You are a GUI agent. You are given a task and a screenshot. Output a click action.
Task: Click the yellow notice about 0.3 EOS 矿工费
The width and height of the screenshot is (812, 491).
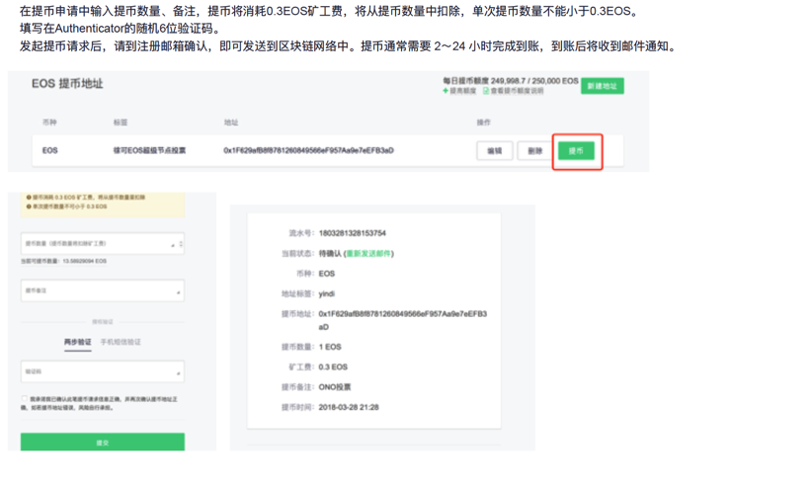pyautogui.click(x=86, y=198)
